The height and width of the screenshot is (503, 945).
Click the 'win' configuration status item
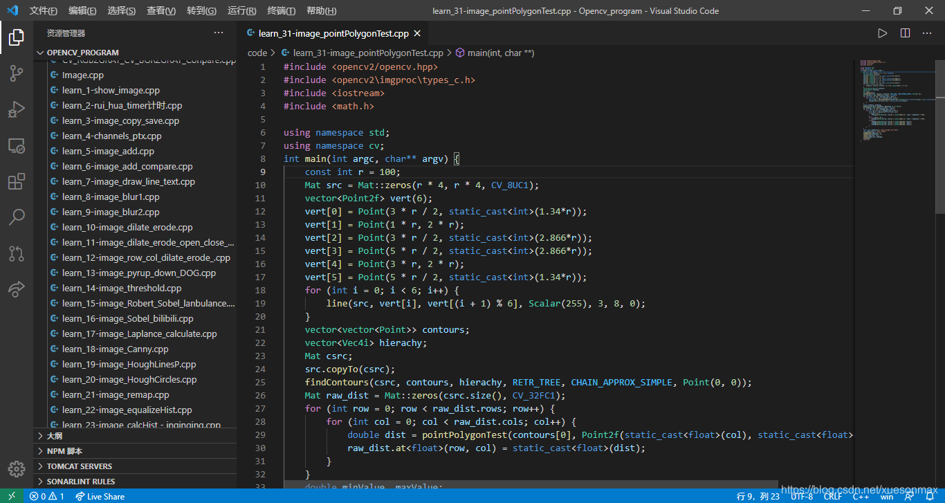(886, 496)
